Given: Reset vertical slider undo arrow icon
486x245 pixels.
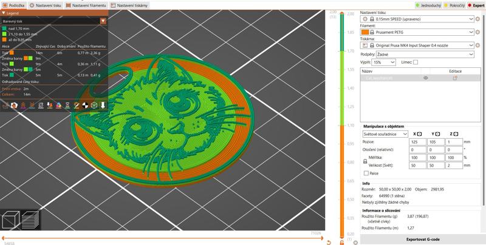Looking at the screenshot, I should click(329, 243).
